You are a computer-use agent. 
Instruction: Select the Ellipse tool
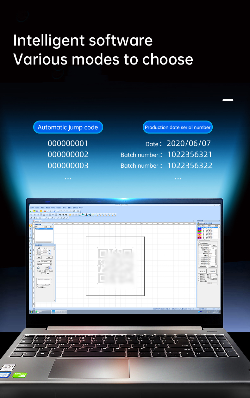click(30, 244)
